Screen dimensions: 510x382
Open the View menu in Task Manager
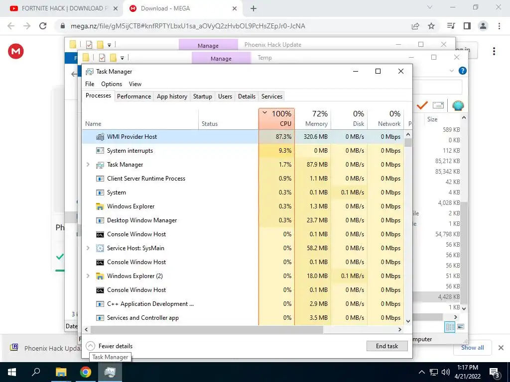(135, 84)
